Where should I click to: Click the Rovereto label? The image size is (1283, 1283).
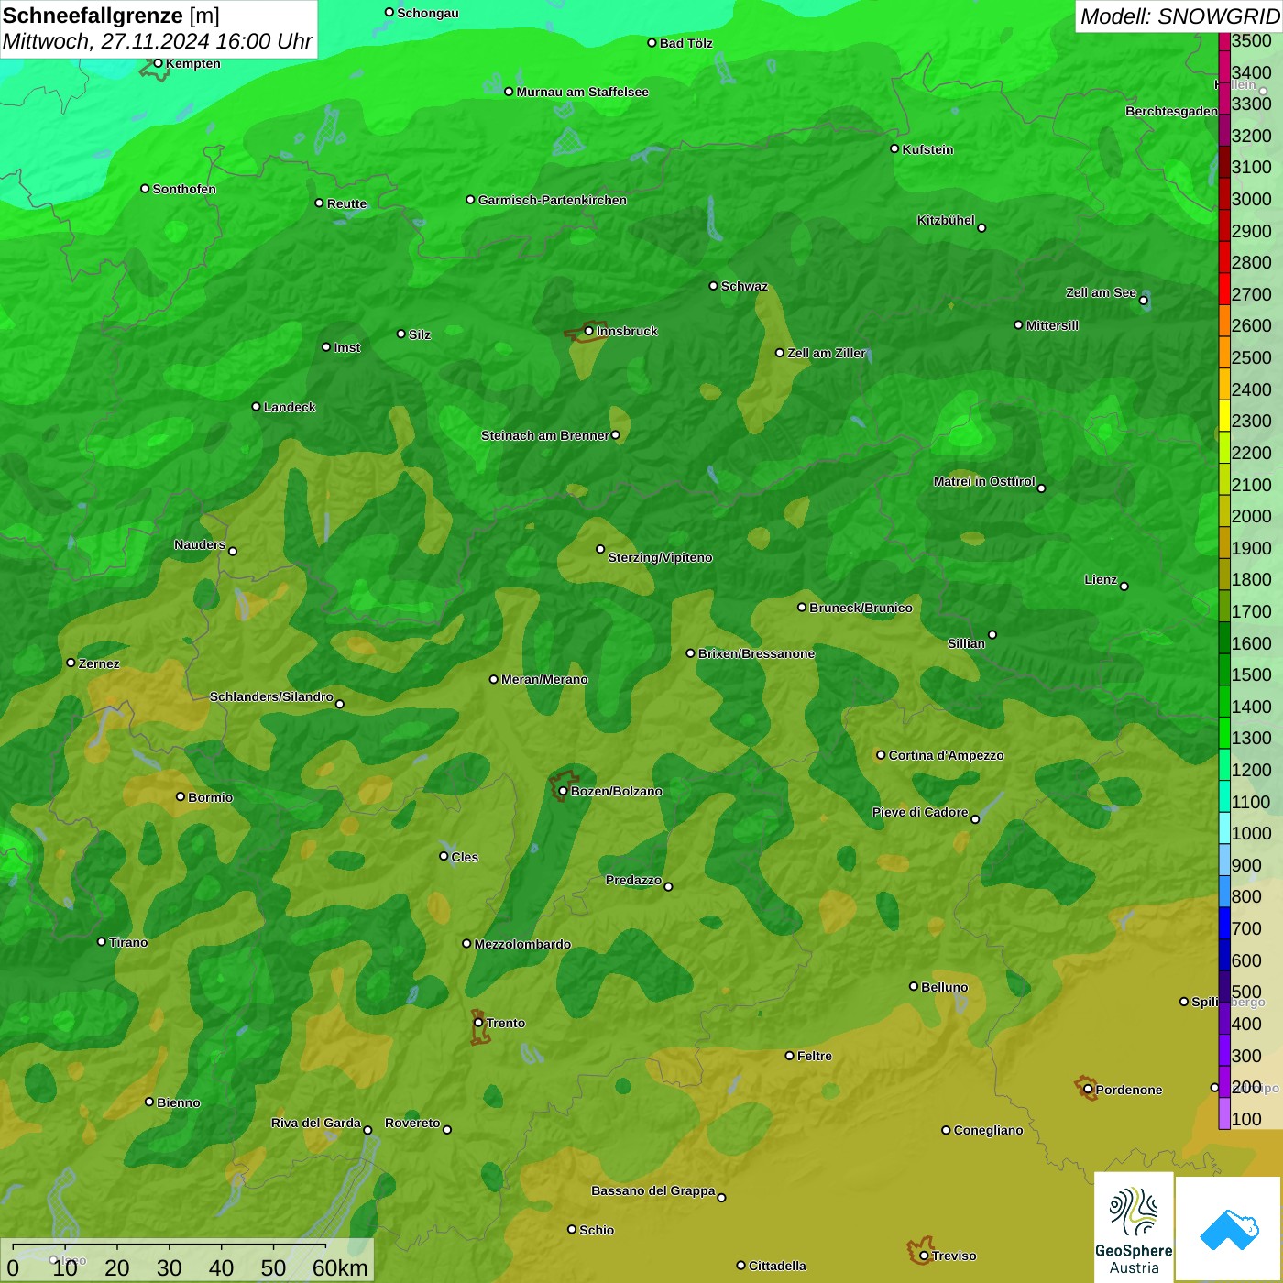[412, 1123]
